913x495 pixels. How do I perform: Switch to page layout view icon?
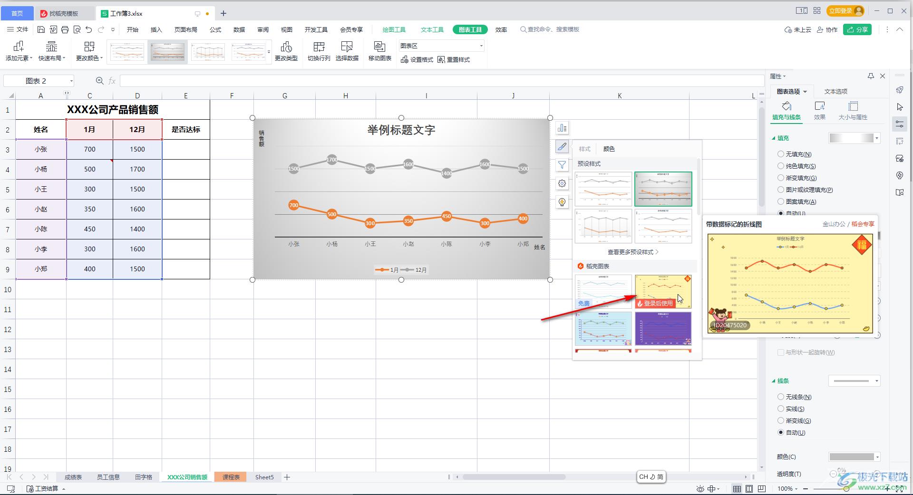(749, 488)
